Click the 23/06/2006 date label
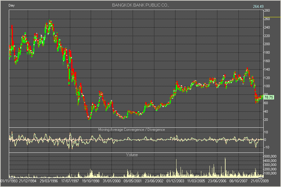Viewport: 281px width, 187px height. tap(217, 181)
